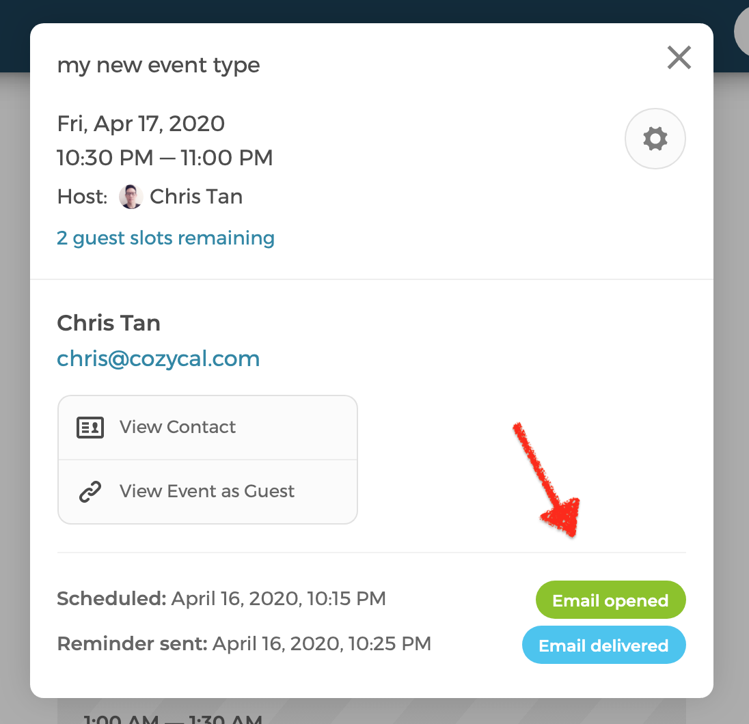Choose View Event as Guest
Viewport: 749px width, 724px height.
(208, 492)
